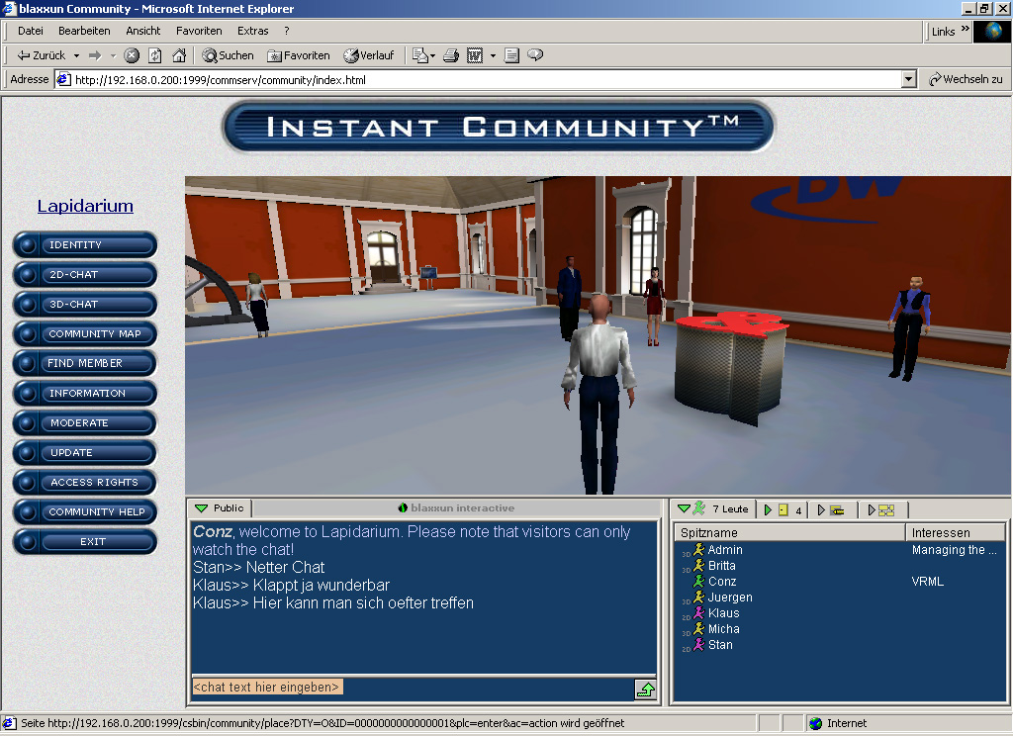Click the EXIT sidebar button
The image size is (1013, 736).
(x=85, y=542)
